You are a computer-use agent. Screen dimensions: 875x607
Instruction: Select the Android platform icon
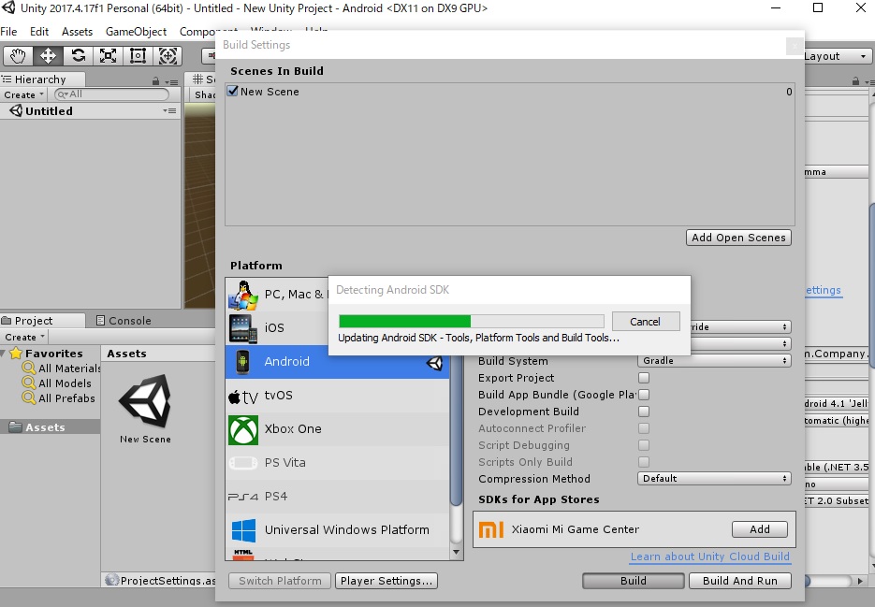pyautogui.click(x=242, y=362)
